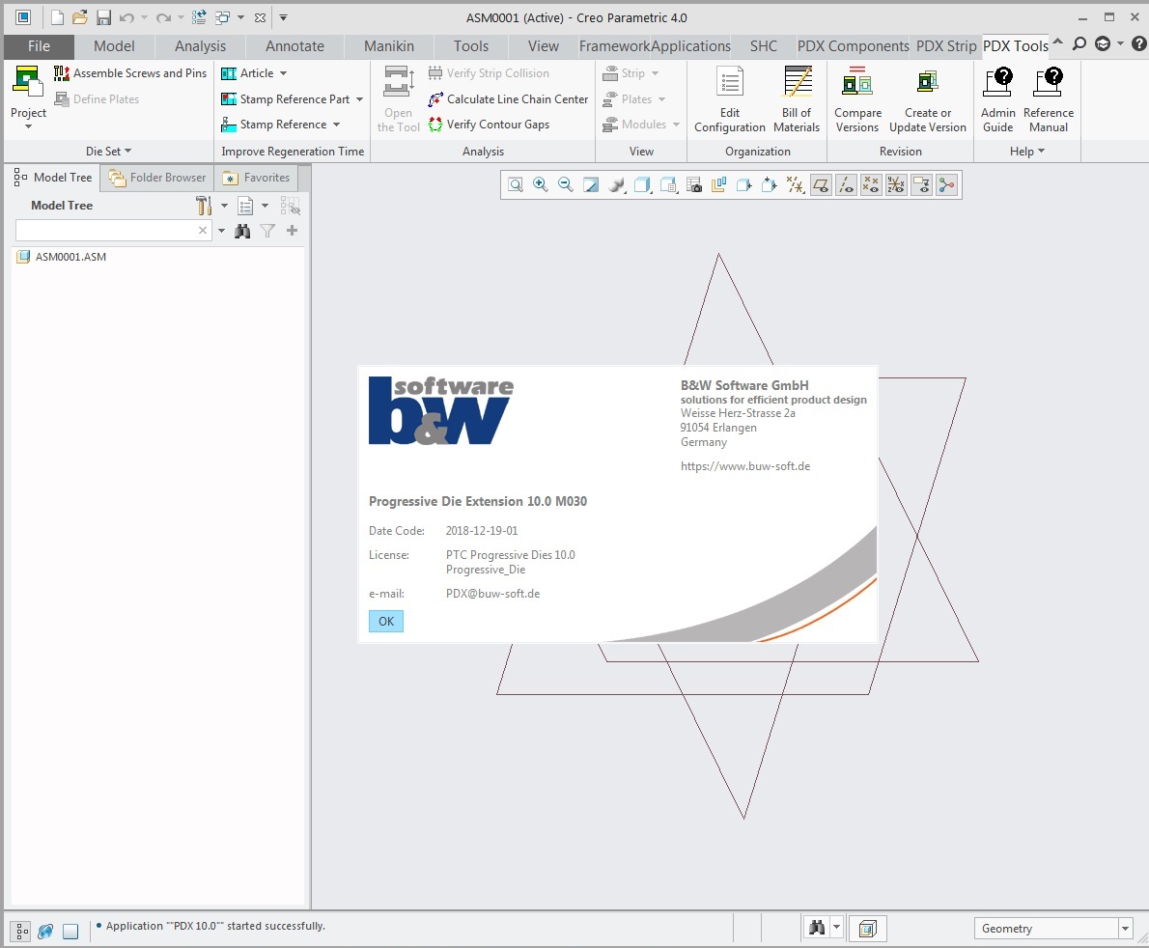Toggle the browser display from status bar

coord(45,932)
